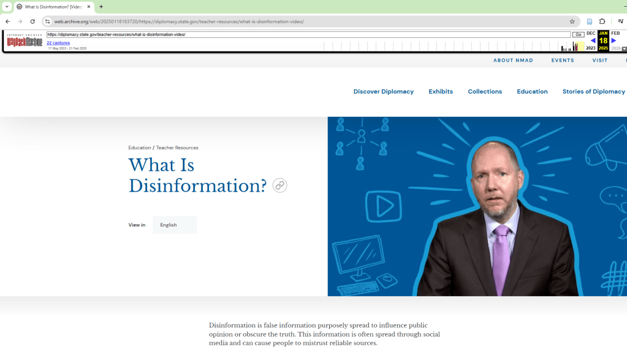Click the Teacher Resources breadcrumb link

click(x=177, y=148)
